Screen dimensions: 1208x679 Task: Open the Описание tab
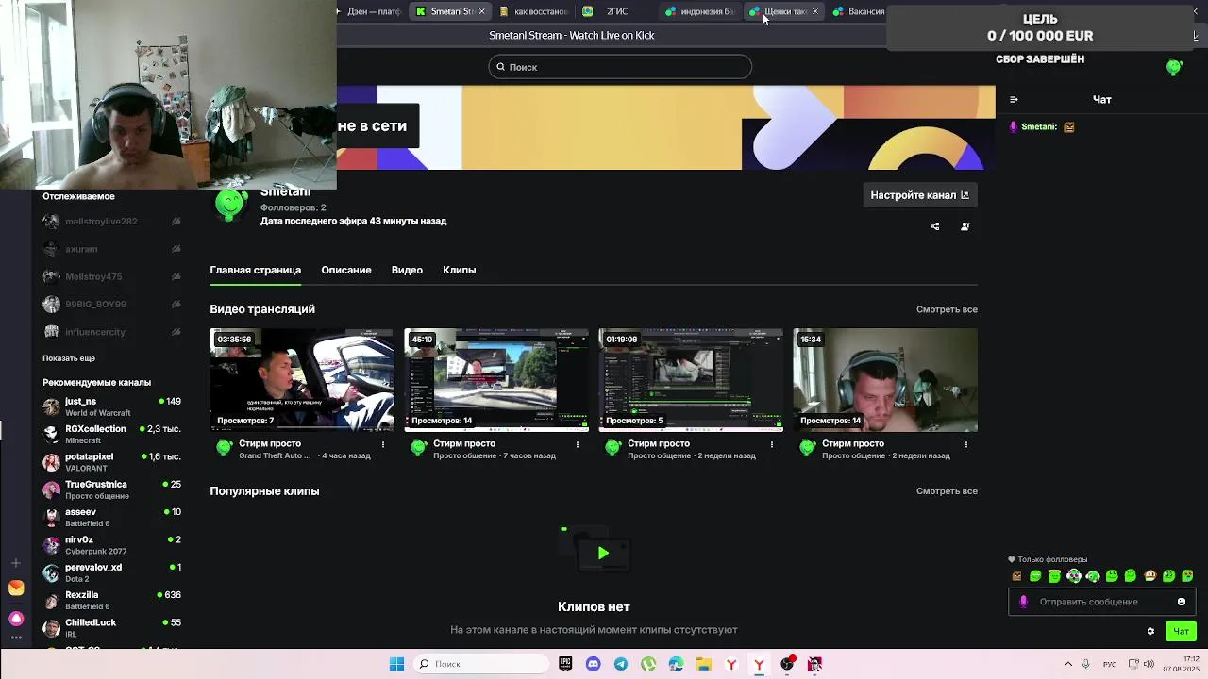pos(346,270)
